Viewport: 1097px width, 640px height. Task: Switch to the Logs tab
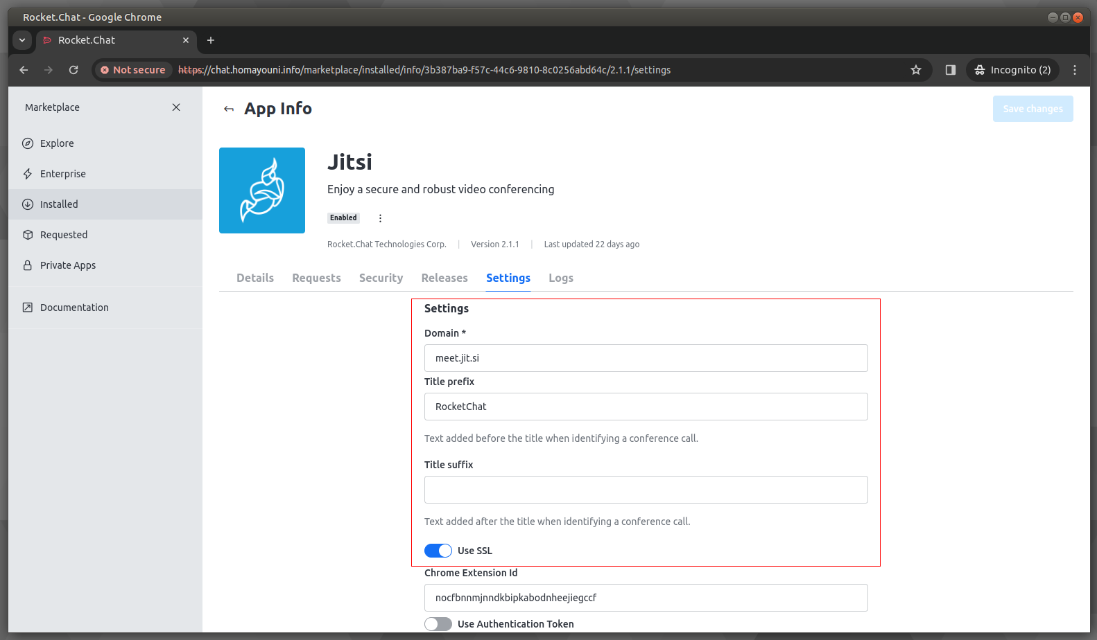561,278
